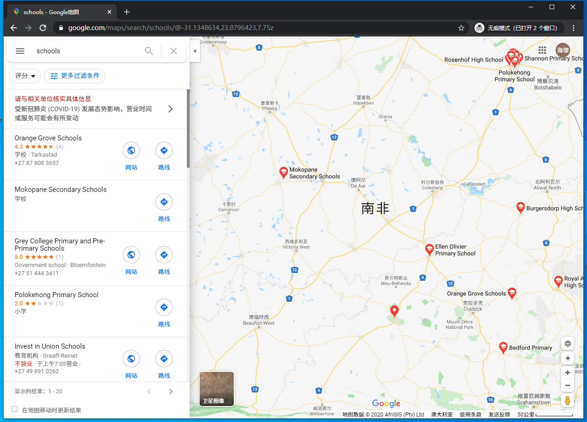587x422 pixels.
Task: Select Mokopane Secondary Schools result title
Action: pos(61,190)
